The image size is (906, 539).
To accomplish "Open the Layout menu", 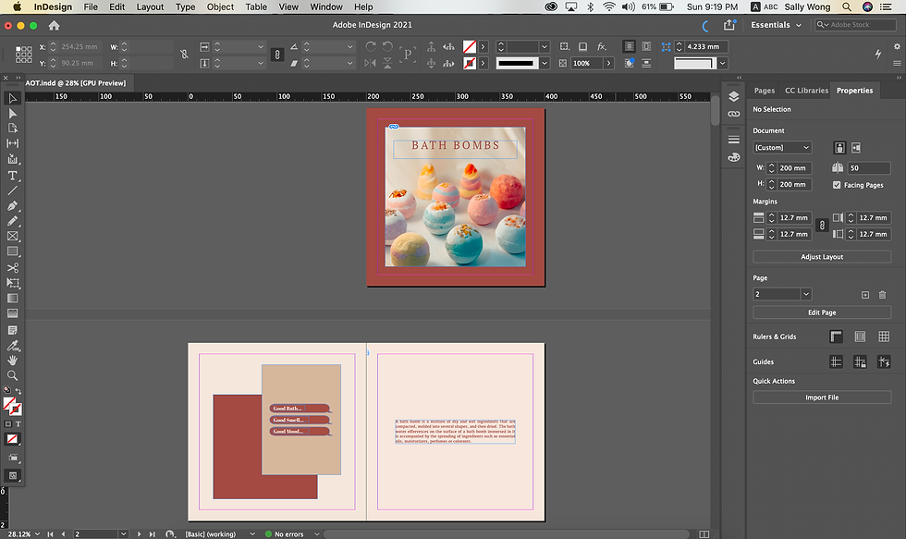I will point(150,6).
